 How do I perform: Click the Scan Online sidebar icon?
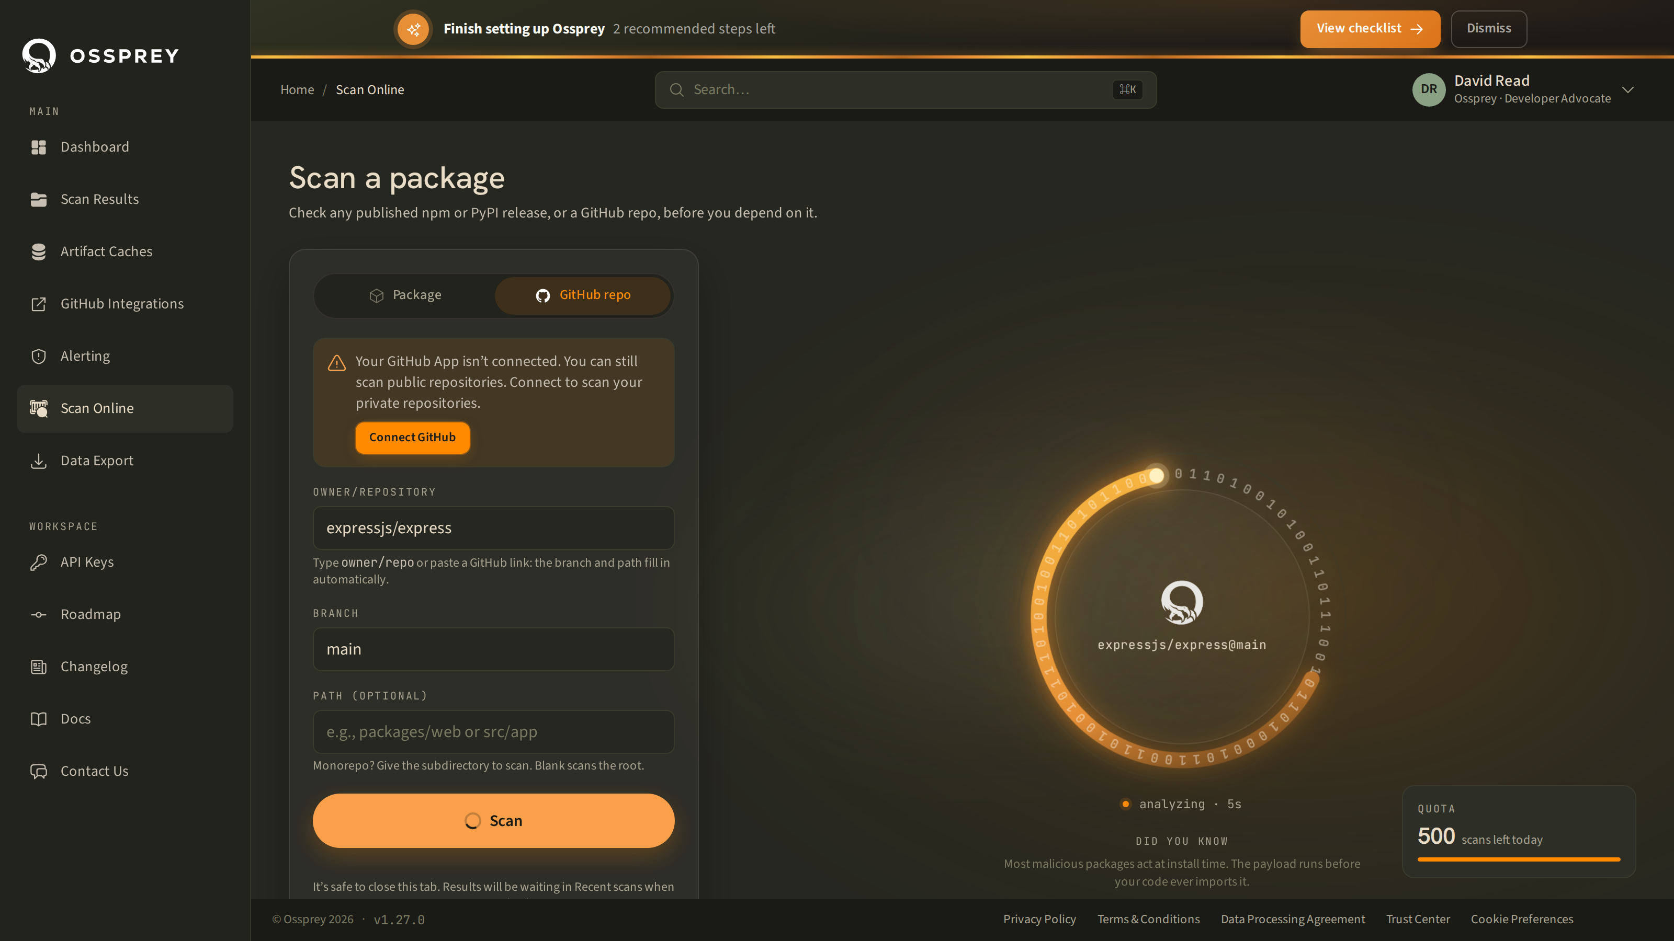point(38,408)
